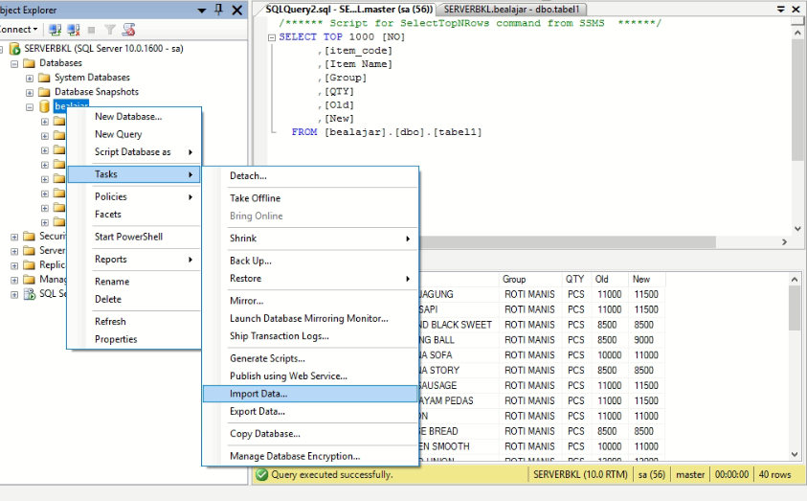Open the Shrink submenu
Viewport: 807px width, 501px height.
point(310,239)
